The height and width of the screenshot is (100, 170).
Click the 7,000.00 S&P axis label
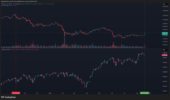(165, 72)
